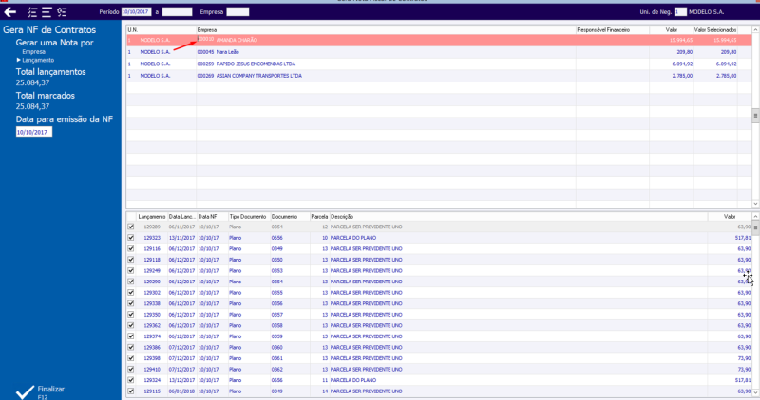Click the Descrição column header
760x400 pixels.
tap(518, 217)
